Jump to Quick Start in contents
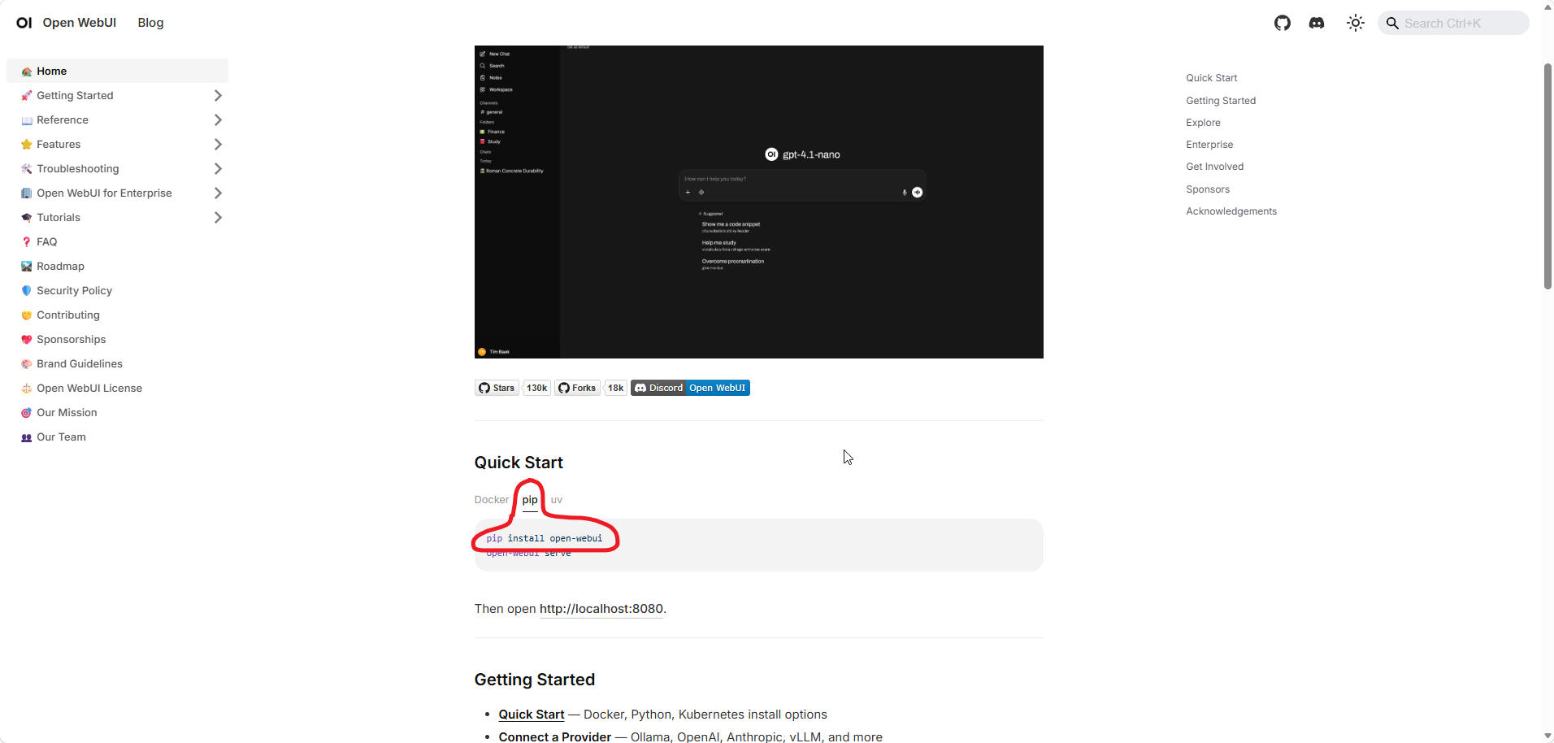 [1211, 78]
